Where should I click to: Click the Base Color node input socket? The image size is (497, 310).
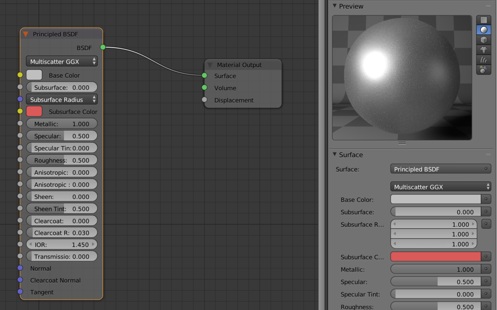pos(20,75)
